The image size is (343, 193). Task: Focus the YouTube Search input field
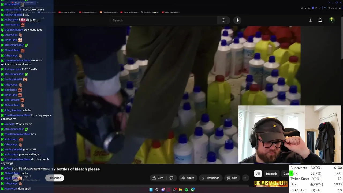pyautogui.click(x=163, y=20)
